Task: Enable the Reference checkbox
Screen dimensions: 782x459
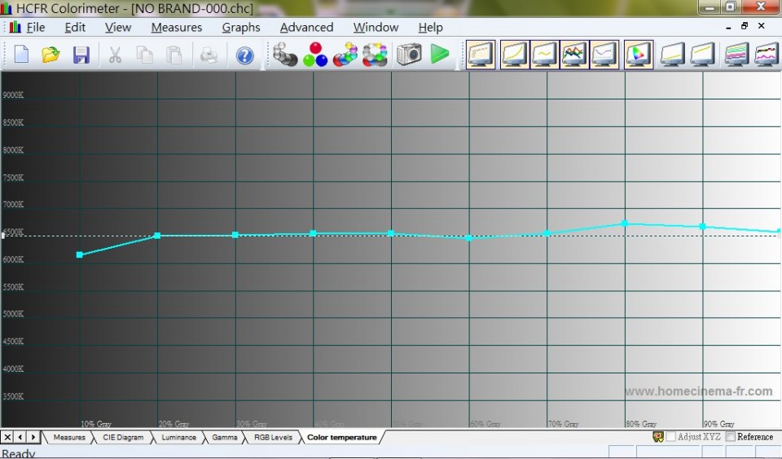Action: click(731, 436)
